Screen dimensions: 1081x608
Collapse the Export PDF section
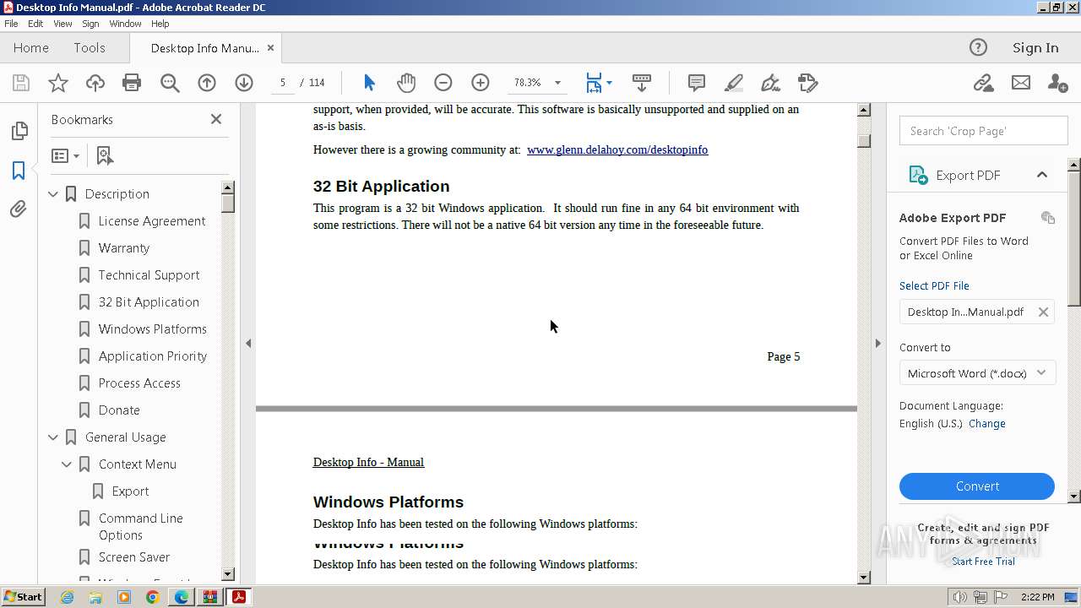1041,175
